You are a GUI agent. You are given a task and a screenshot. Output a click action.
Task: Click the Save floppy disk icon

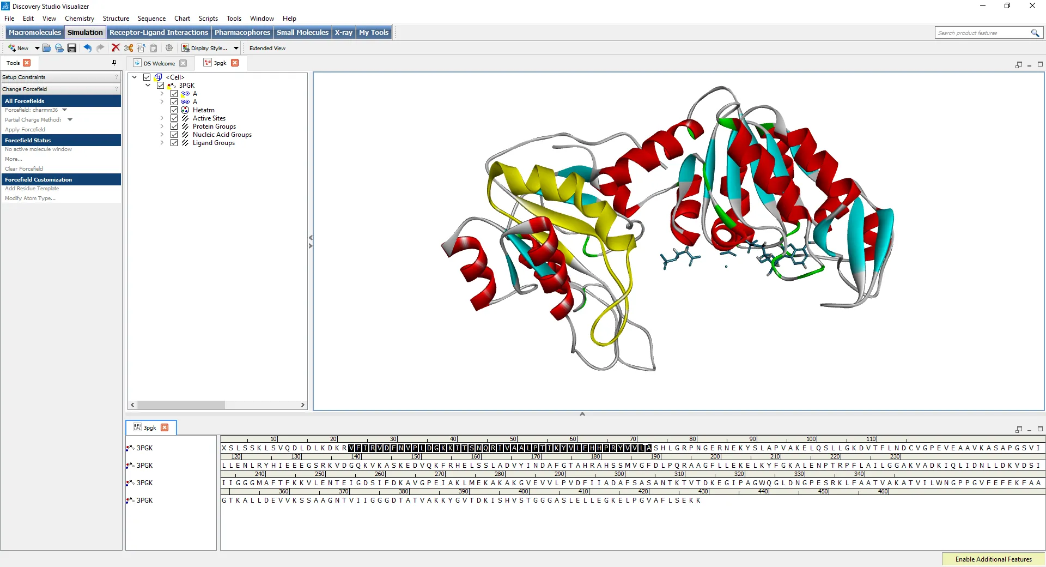click(x=72, y=48)
